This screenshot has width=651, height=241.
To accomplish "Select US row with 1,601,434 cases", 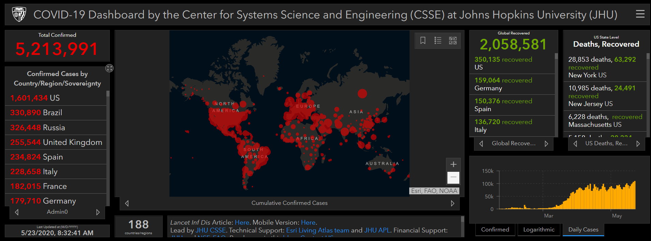I will [56, 98].
